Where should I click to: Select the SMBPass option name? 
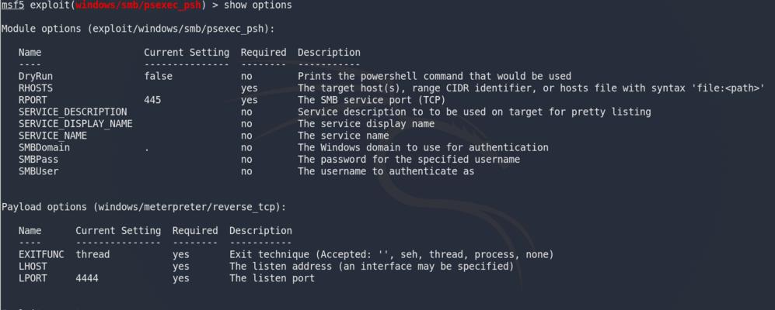[x=39, y=159]
